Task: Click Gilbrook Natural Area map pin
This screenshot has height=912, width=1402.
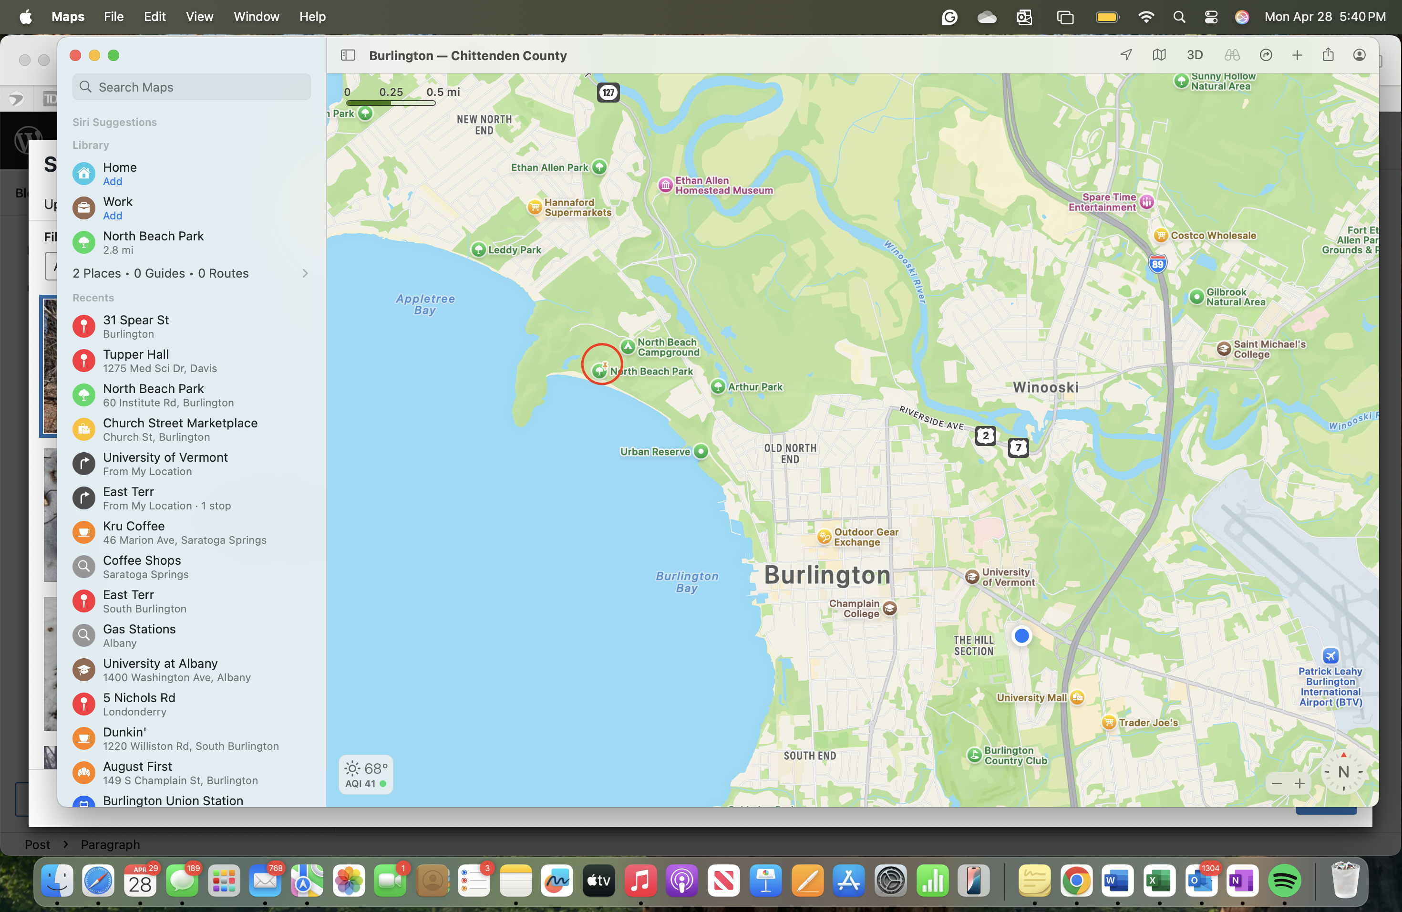Action: point(1196,296)
